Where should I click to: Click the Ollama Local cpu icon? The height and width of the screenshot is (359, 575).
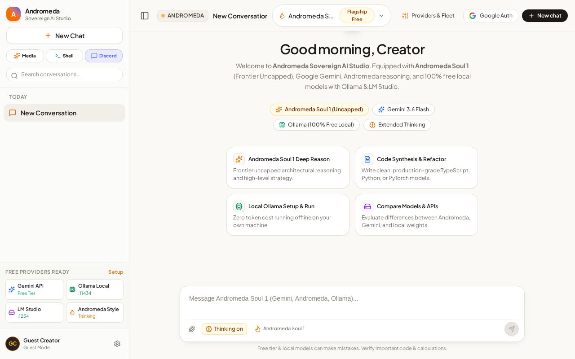coord(72,289)
